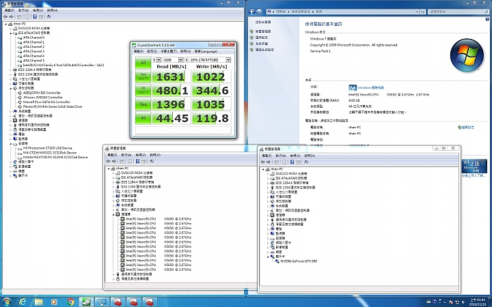Click the 7.6 Windows Experience Index badge
The image size is (492, 307).
coord(353,88)
